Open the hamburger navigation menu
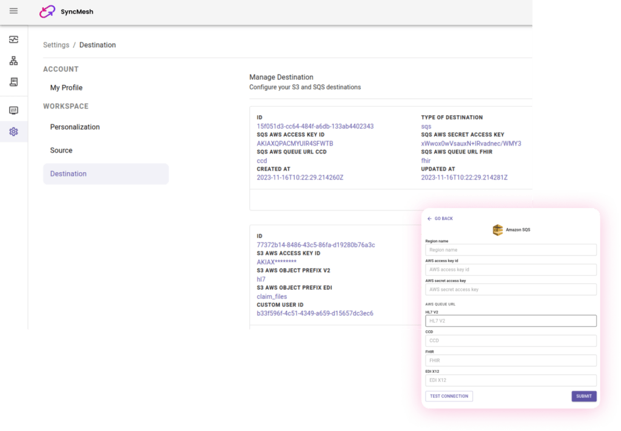This screenshot has width=621, height=431. (13, 11)
